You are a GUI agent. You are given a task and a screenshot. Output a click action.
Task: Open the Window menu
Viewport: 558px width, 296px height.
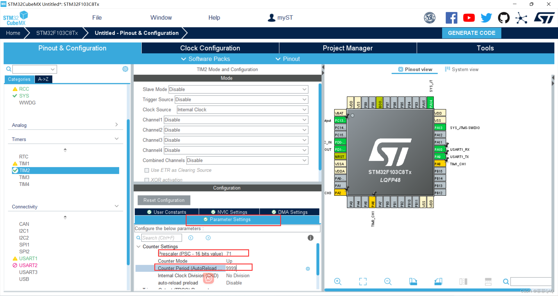161,18
